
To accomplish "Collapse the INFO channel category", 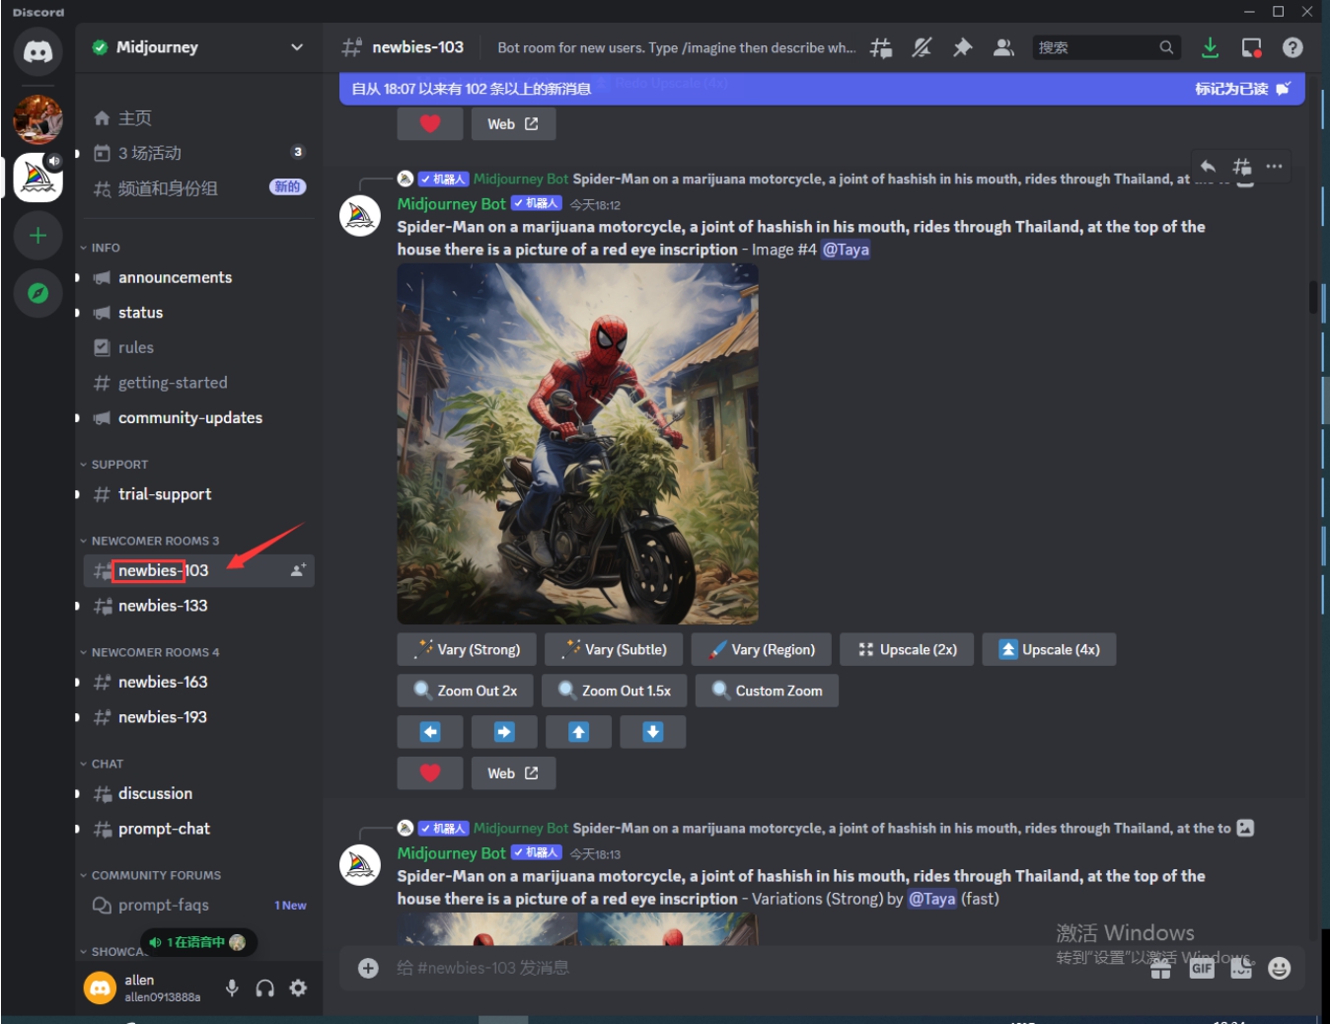I will tap(105, 248).
